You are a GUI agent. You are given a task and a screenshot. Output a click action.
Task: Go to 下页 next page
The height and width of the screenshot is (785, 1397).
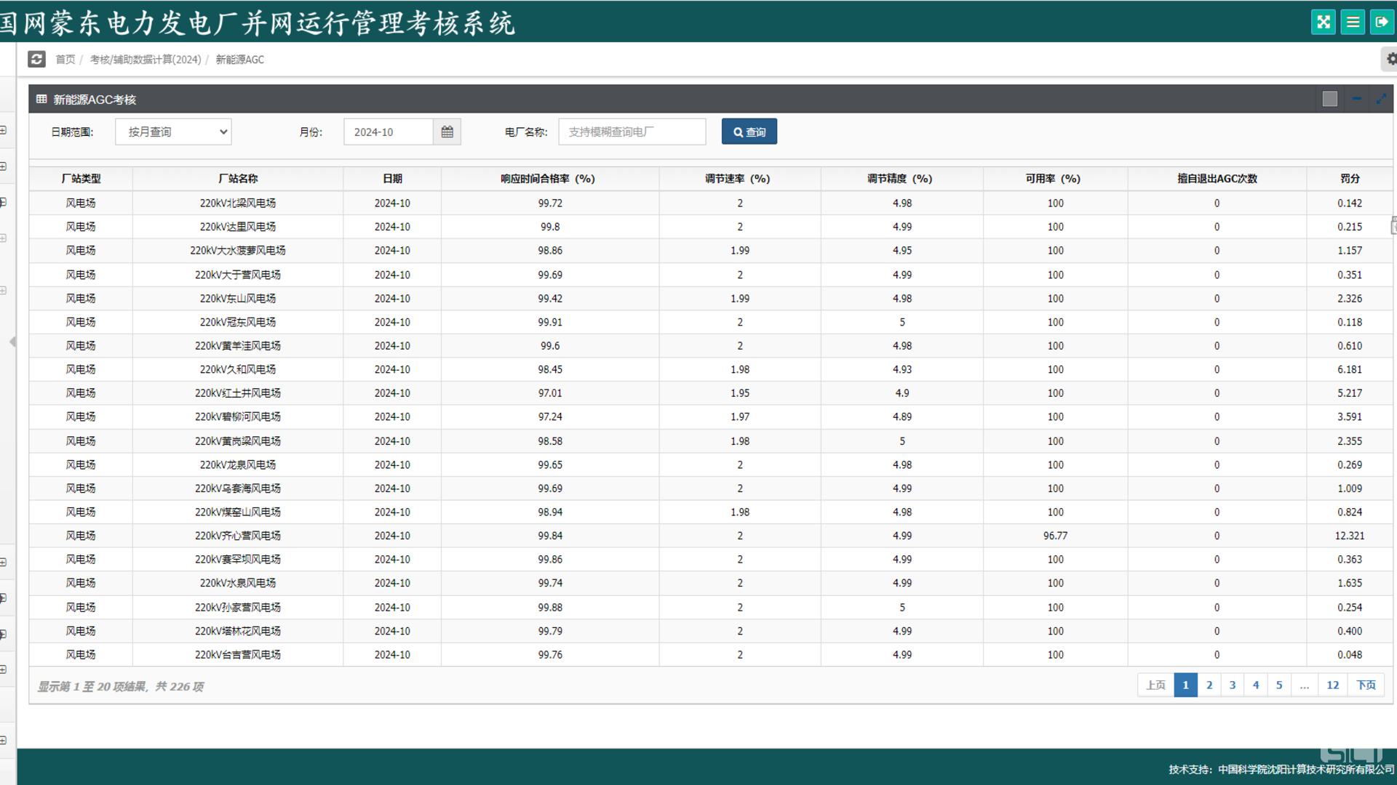(1366, 685)
